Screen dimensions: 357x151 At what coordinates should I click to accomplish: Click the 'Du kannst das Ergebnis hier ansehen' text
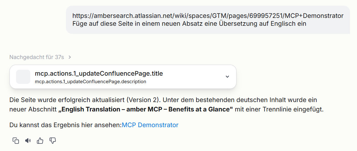click(66, 125)
